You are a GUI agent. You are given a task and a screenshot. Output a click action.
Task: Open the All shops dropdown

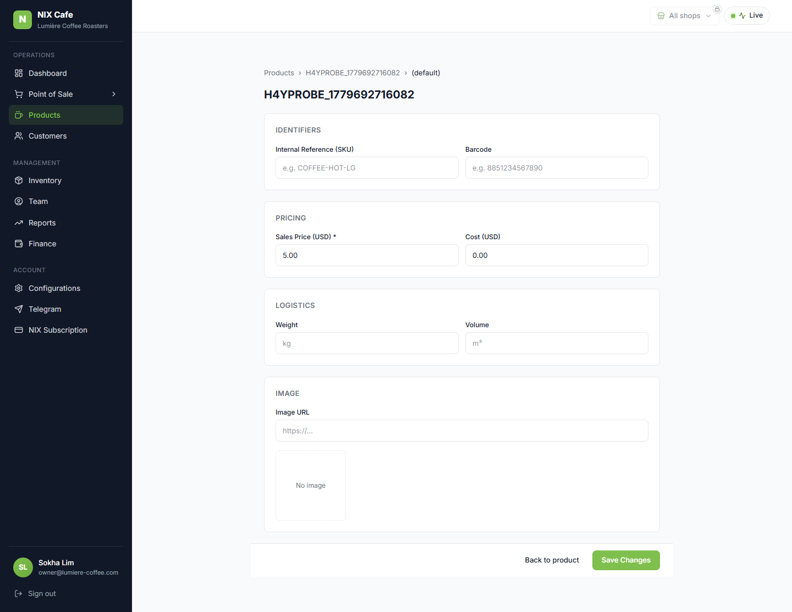tap(684, 16)
